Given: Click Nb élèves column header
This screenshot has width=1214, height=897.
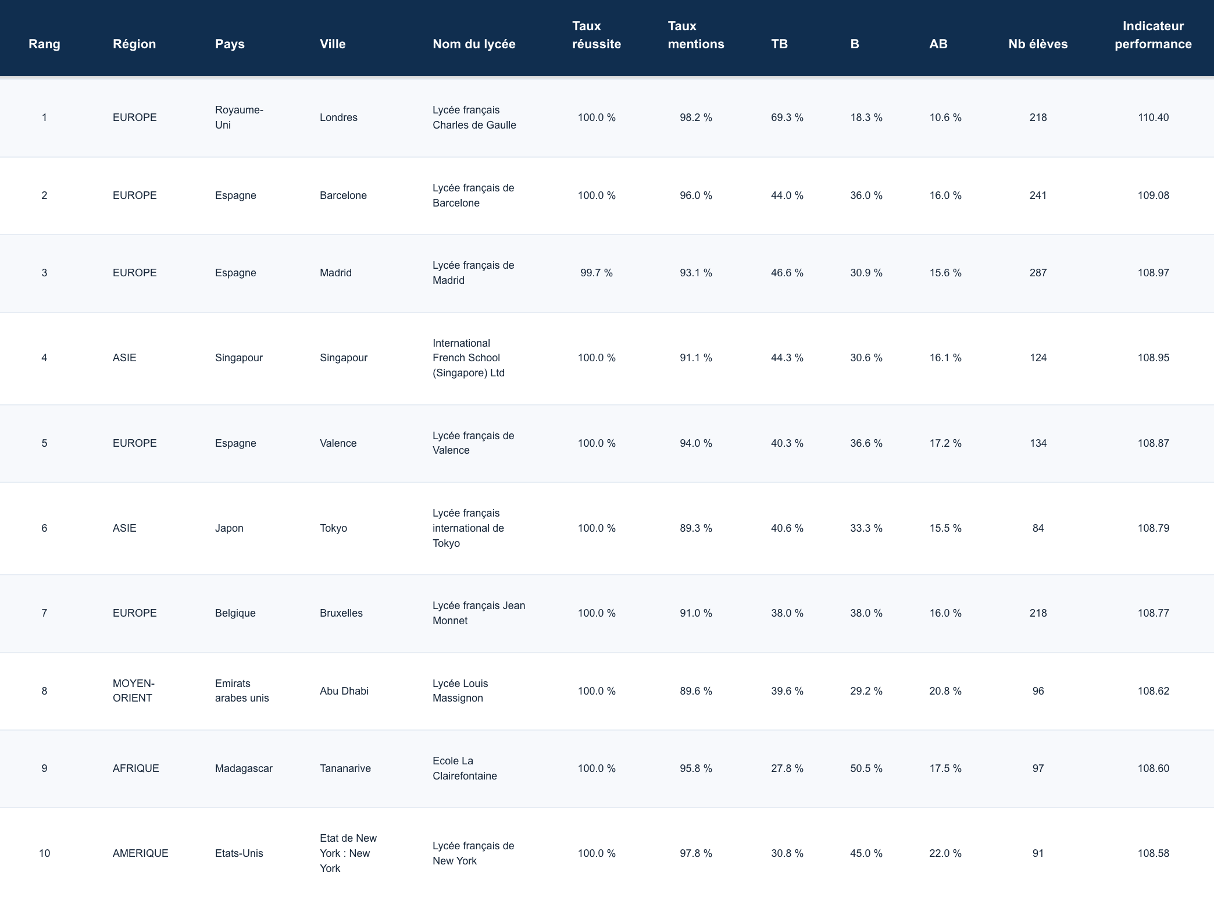Looking at the screenshot, I should (1038, 44).
